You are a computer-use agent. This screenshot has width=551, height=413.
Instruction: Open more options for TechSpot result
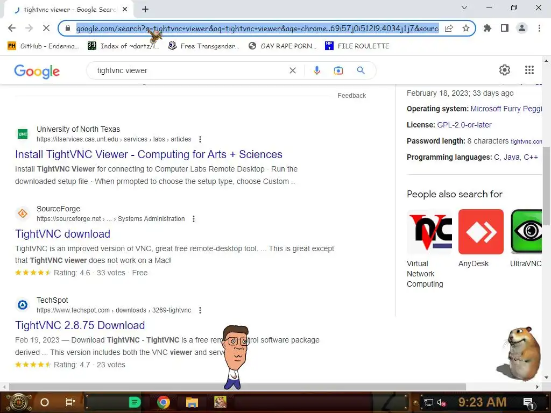click(x=200, y=310)
